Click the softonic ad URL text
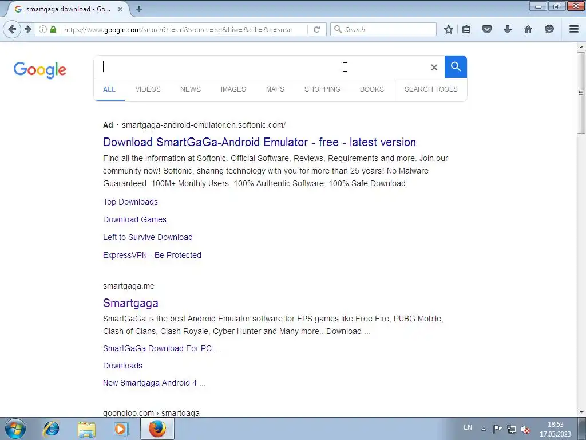Screen dimensions: 586x440 click(x=204, y=125)
